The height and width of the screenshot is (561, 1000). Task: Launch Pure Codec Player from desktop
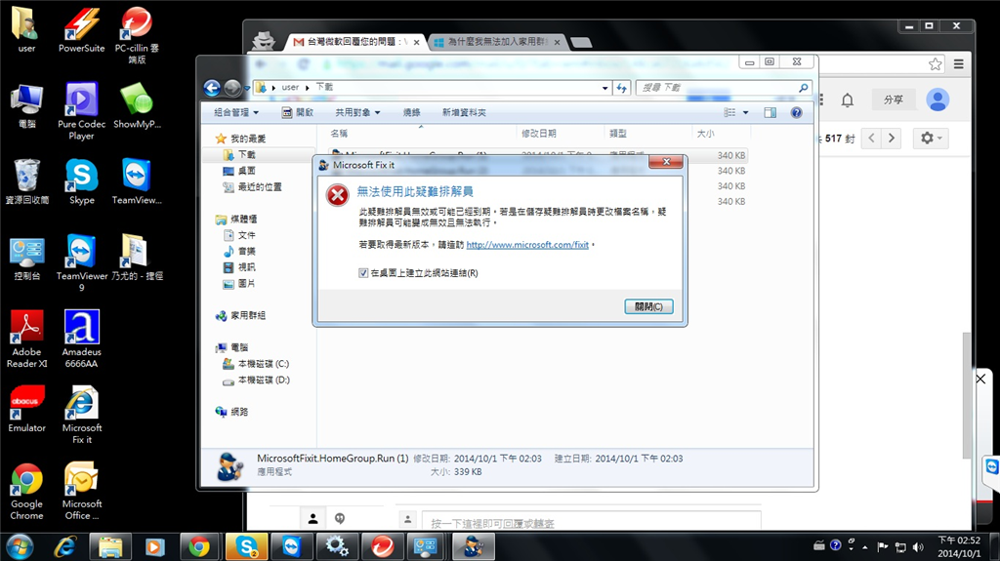(82, 111)
